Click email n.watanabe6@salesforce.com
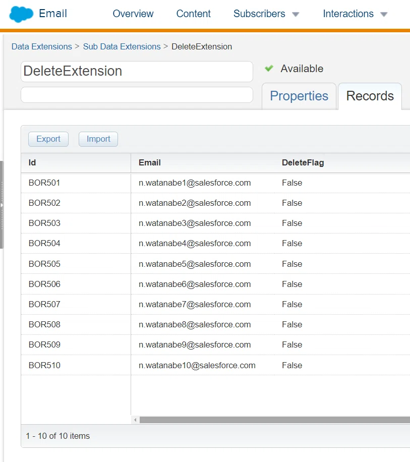The height and width of the screenshot is (462, 410). pos(195,284)
